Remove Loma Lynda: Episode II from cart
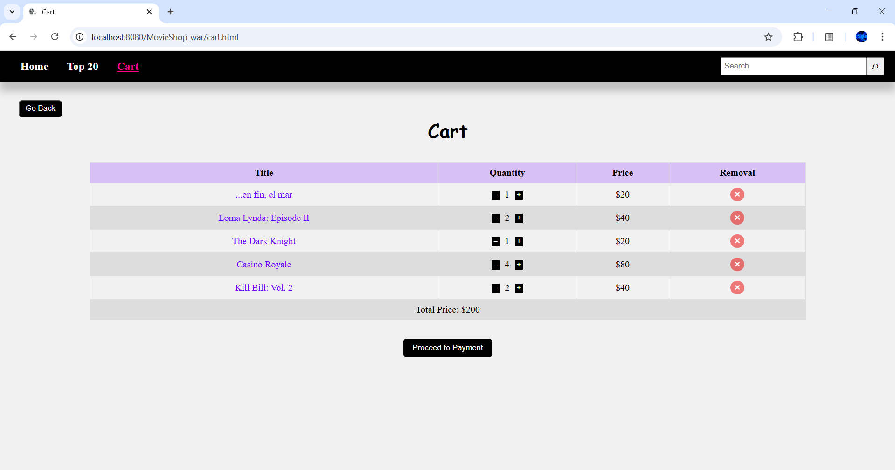This screenshot has width=895, height=470. point(737,218)
